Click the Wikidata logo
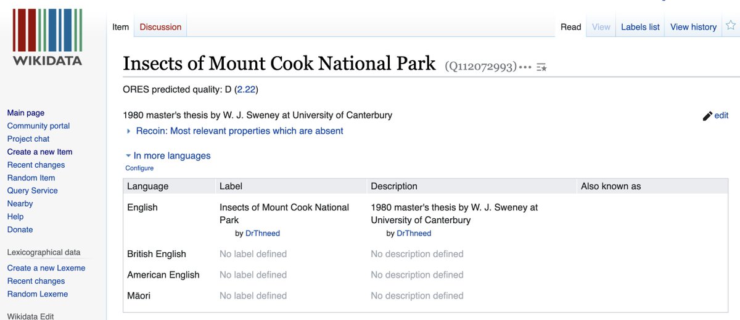This screenshot has height=320, width=740. [47, 36]
